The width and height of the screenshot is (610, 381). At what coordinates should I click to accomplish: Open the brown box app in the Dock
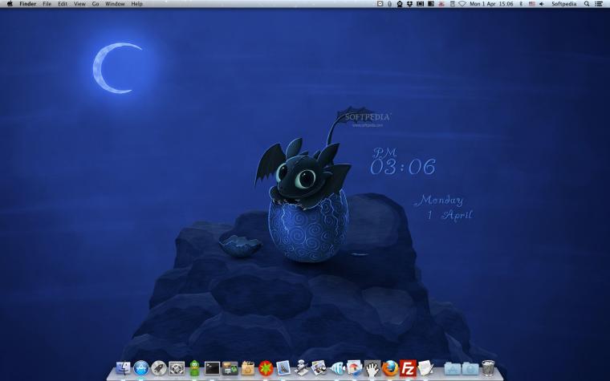(248, 368)
